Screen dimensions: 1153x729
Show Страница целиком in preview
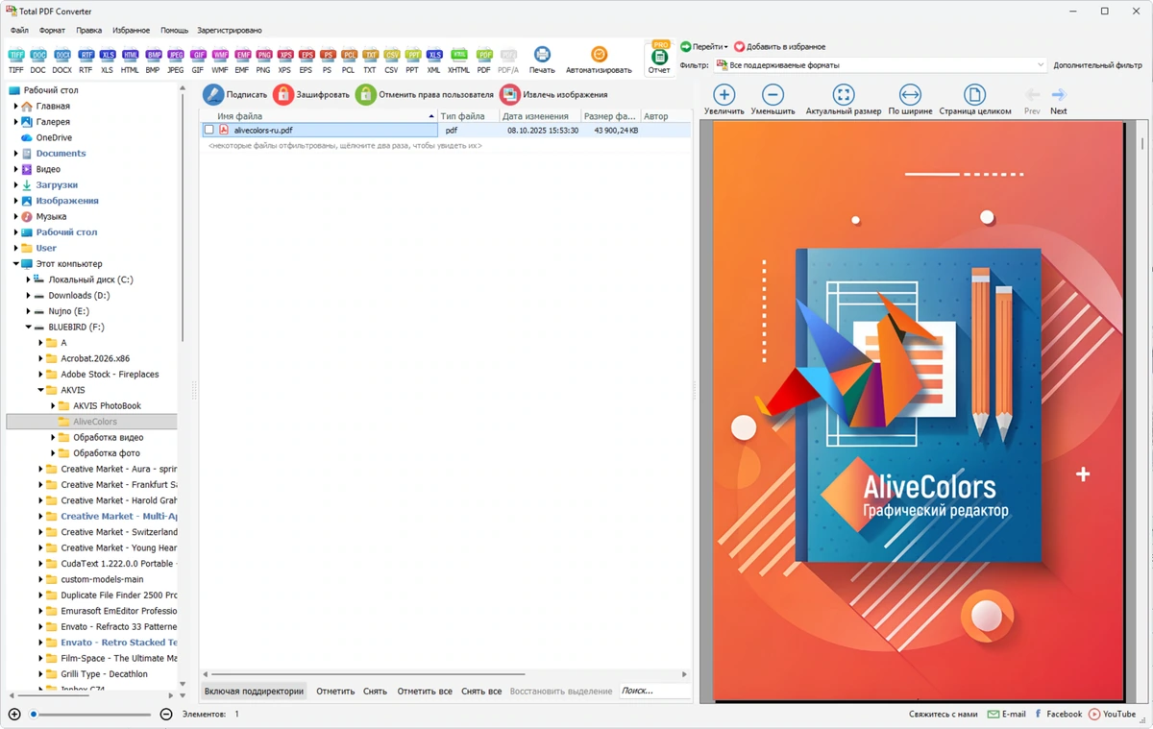[974, 99]
